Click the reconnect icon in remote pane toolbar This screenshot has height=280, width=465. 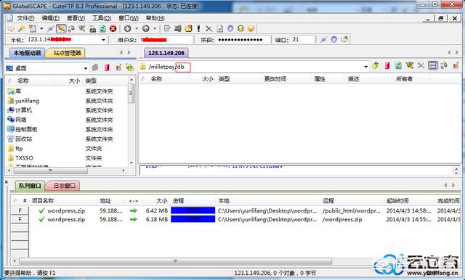444,66
